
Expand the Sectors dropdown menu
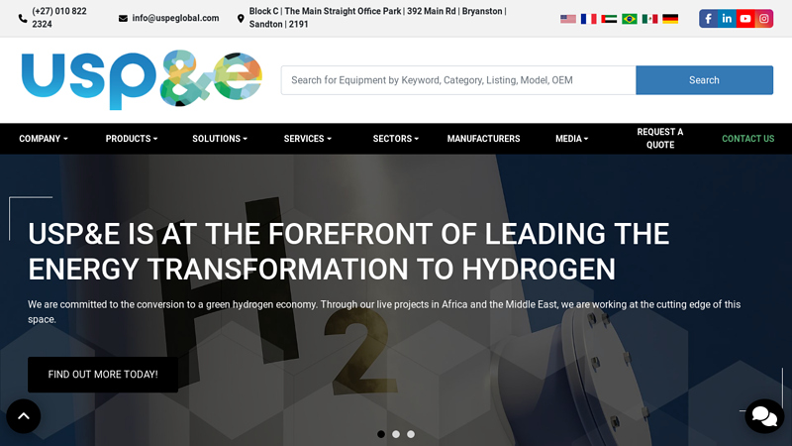click(x=395, y=139)
